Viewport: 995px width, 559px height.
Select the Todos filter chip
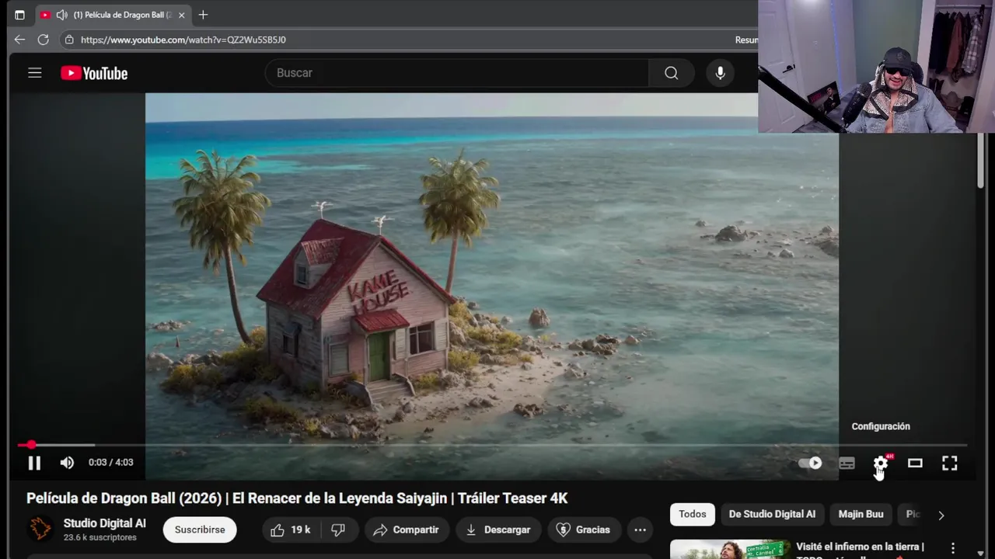693,514
